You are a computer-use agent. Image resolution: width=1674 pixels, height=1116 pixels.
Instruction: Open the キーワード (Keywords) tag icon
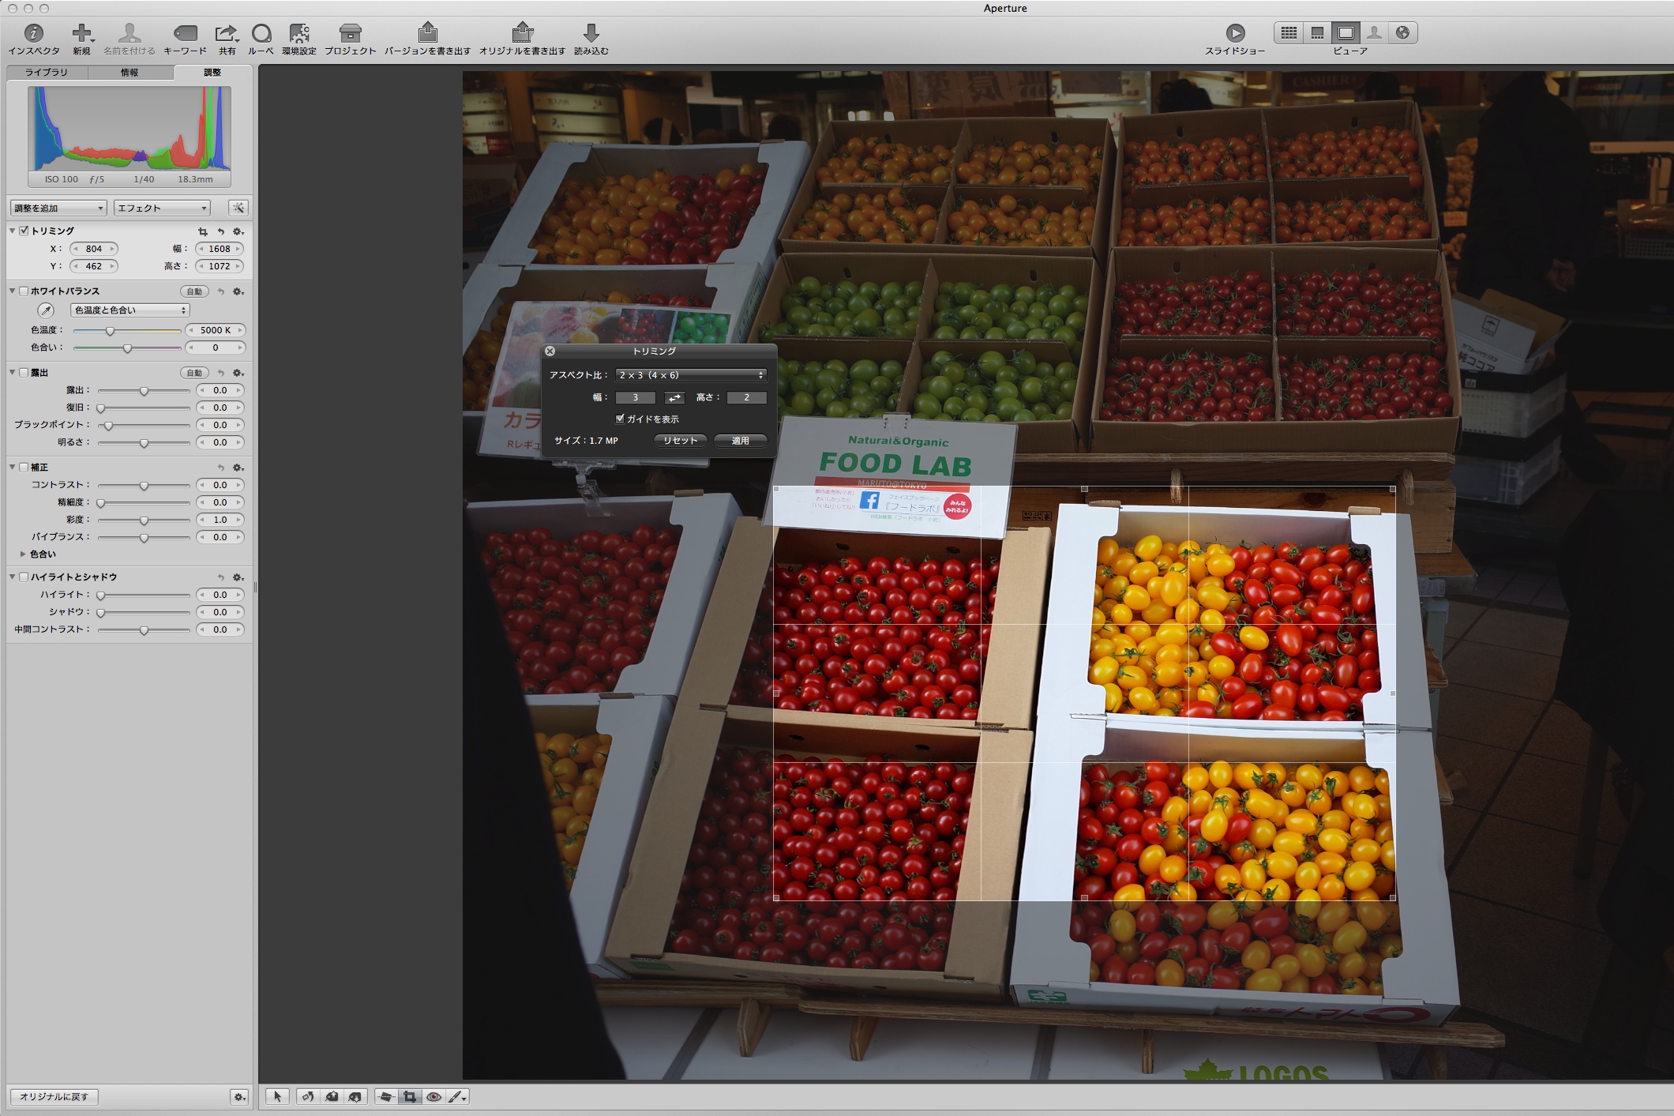(185, 33)
